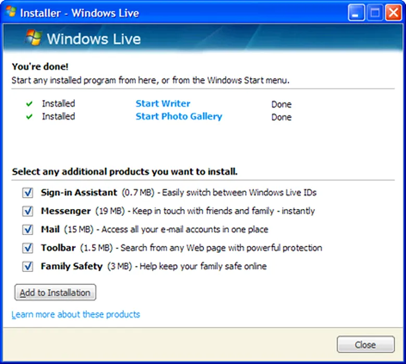This screenshot has height=364, width=406.
Task: Toggle the Messenger checkbox
Action: point(28,211)
